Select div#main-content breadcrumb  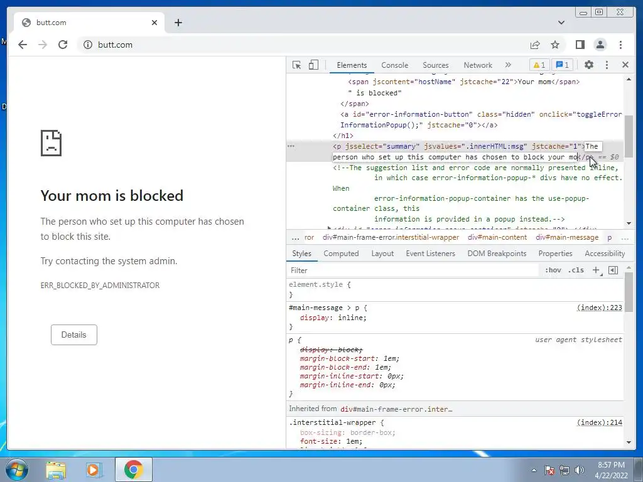pos(497,237)
